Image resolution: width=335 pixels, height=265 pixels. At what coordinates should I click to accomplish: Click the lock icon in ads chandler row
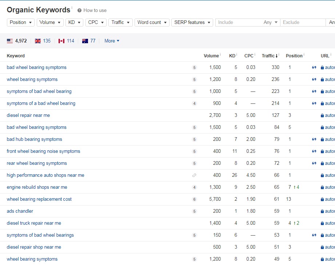point(322,211)
